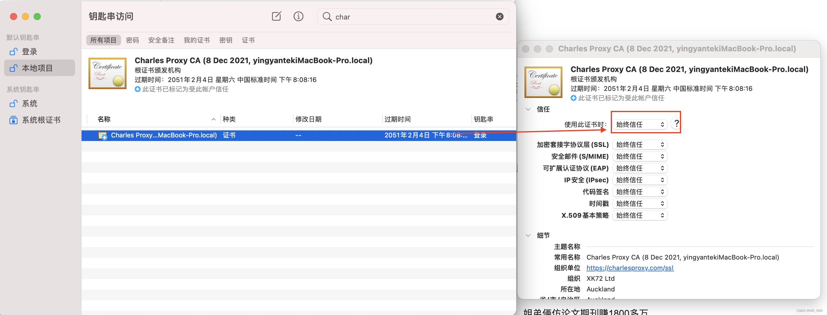Screen dimensions: 827x315
Task: Click the lock icon next to 登录
Action: (13, 52)
